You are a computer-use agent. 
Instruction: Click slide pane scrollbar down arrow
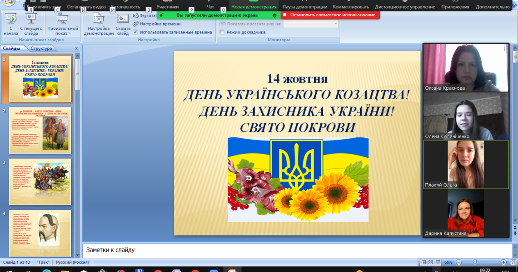point(78,255)
